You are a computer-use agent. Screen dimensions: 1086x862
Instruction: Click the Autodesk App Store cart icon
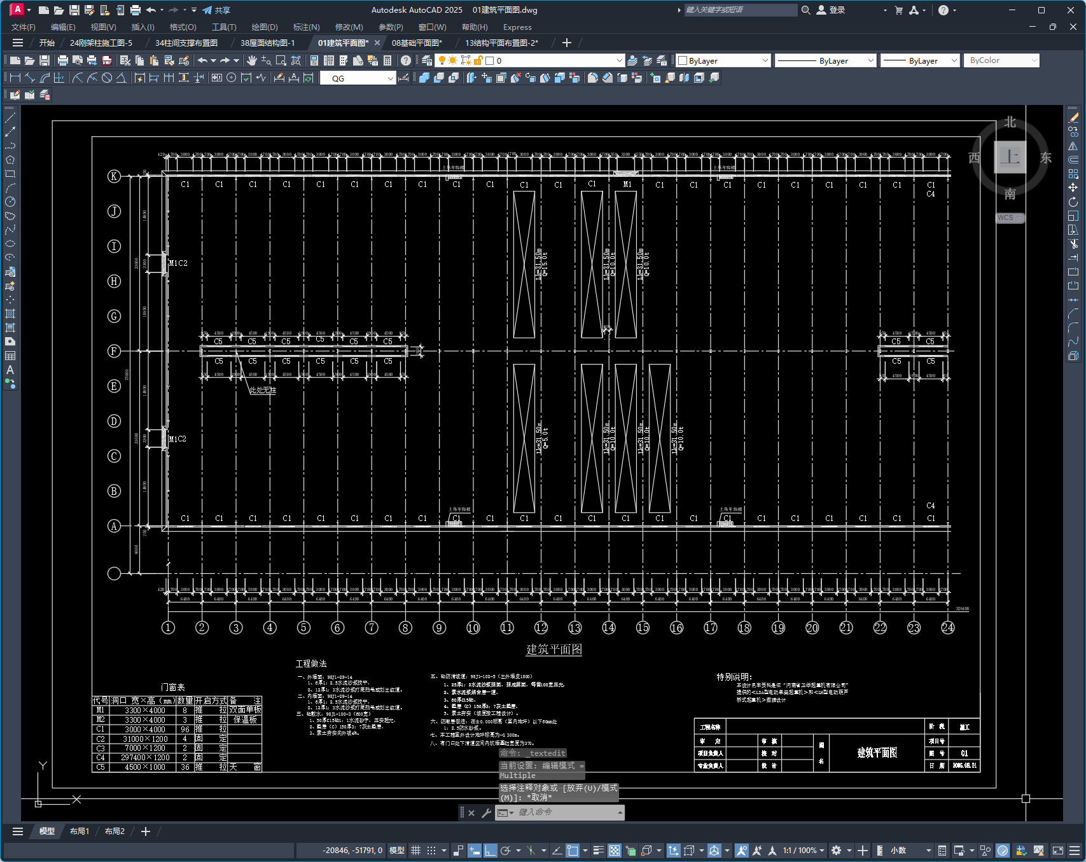pyautogui.click(x=898, y=10)
